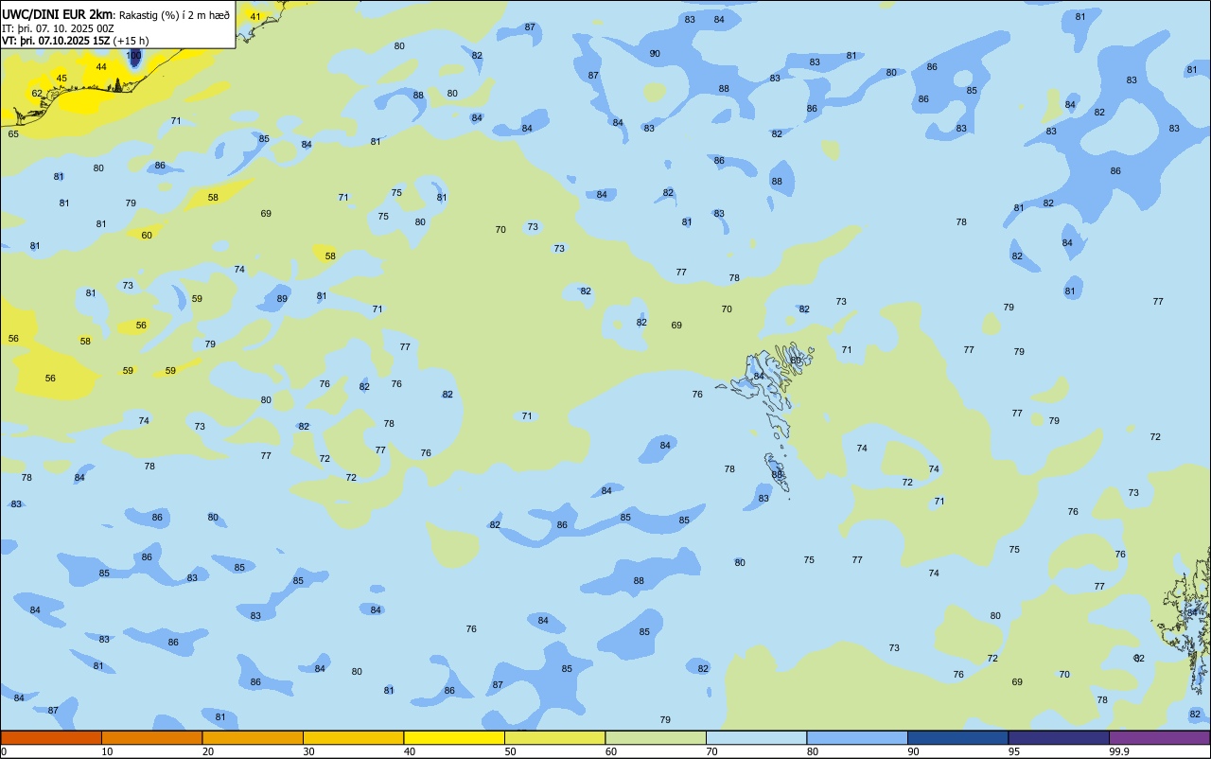This screenshot has height=759, width=1211.
Task: Click the '(+15 h)' forecast offset text
Action: (x=131, y=41)
